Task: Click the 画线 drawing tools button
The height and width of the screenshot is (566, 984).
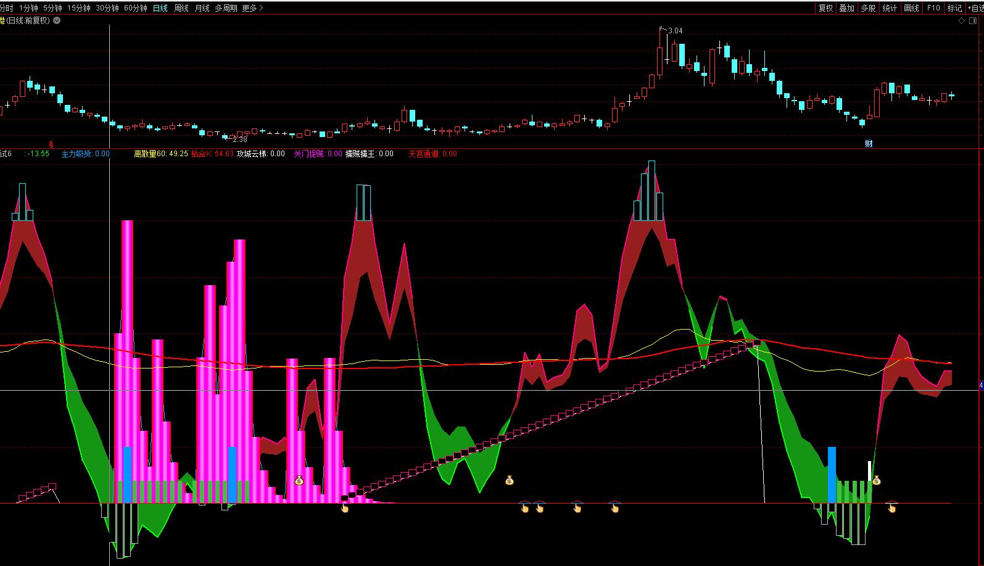Action: [x=911, y=8]
